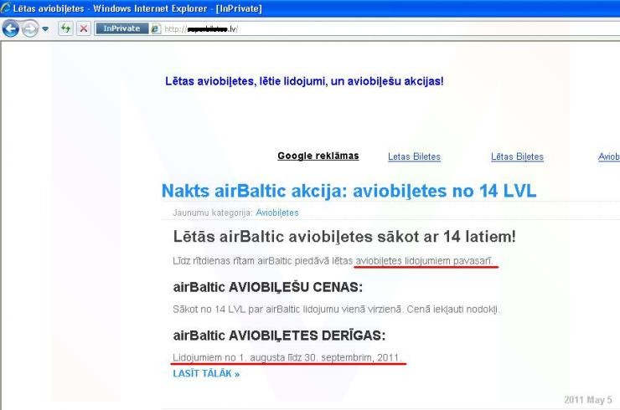Open the 'Aviobiļetes' news category link
The width and height of the screenshot is (620, 410).
point(277,213)
